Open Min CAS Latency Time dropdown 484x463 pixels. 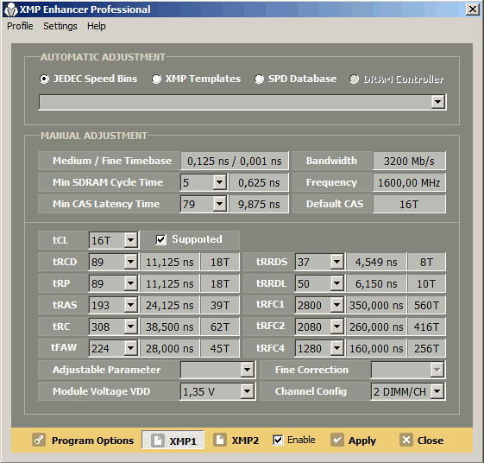pyautogui.click(x=219, y=204)
